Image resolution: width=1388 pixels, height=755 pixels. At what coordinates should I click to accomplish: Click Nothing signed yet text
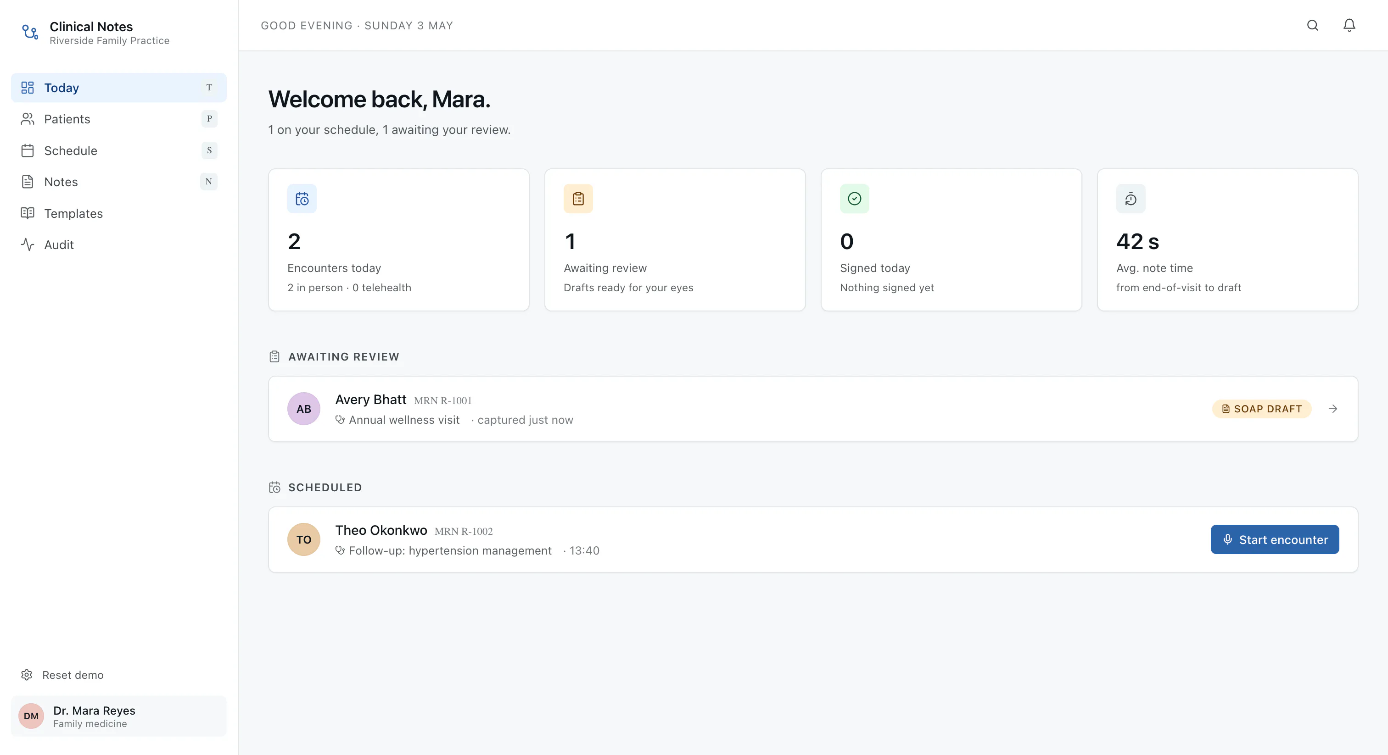887,288
